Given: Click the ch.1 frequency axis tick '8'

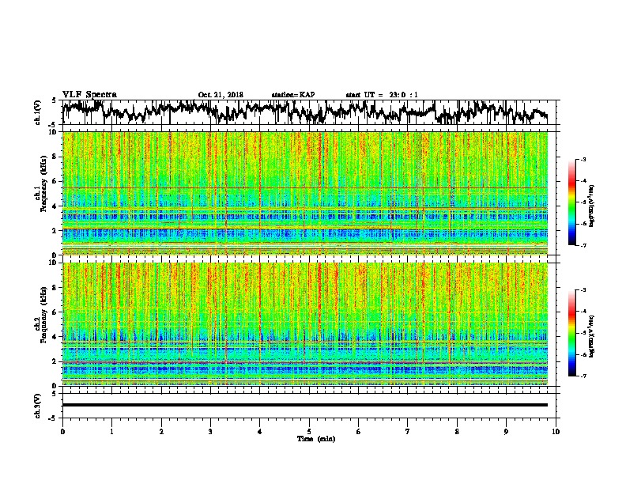Looking at the screenshot, I should pos(55,157).
